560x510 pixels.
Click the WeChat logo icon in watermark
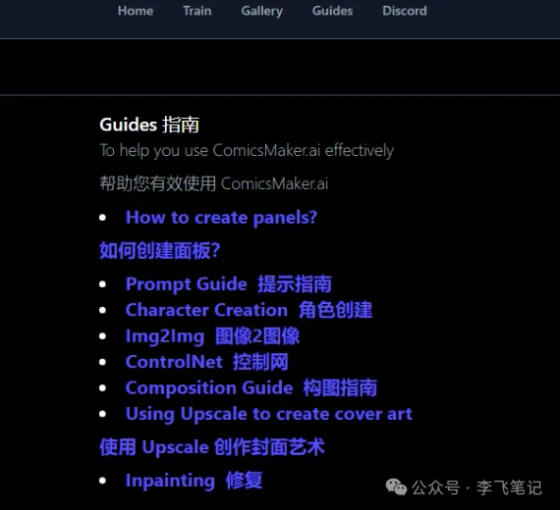coord(396,487)
